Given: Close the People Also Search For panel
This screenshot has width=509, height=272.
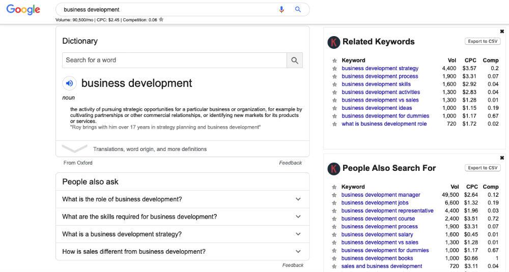Looking at the screenshot, I should point(502,158).
